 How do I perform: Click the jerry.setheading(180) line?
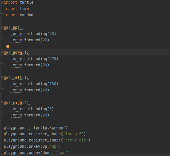pyautogui.click(x=35, y=84)
